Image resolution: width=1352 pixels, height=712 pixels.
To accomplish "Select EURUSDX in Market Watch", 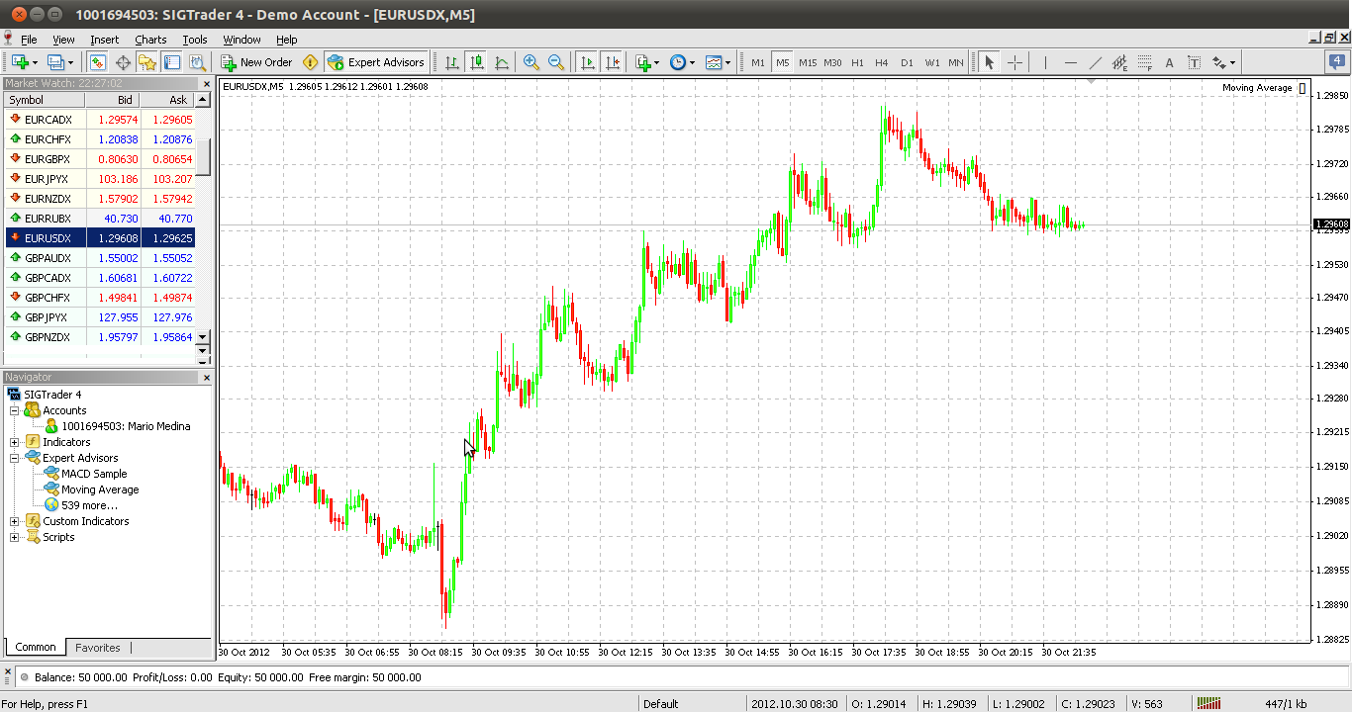I will point(48,237).
